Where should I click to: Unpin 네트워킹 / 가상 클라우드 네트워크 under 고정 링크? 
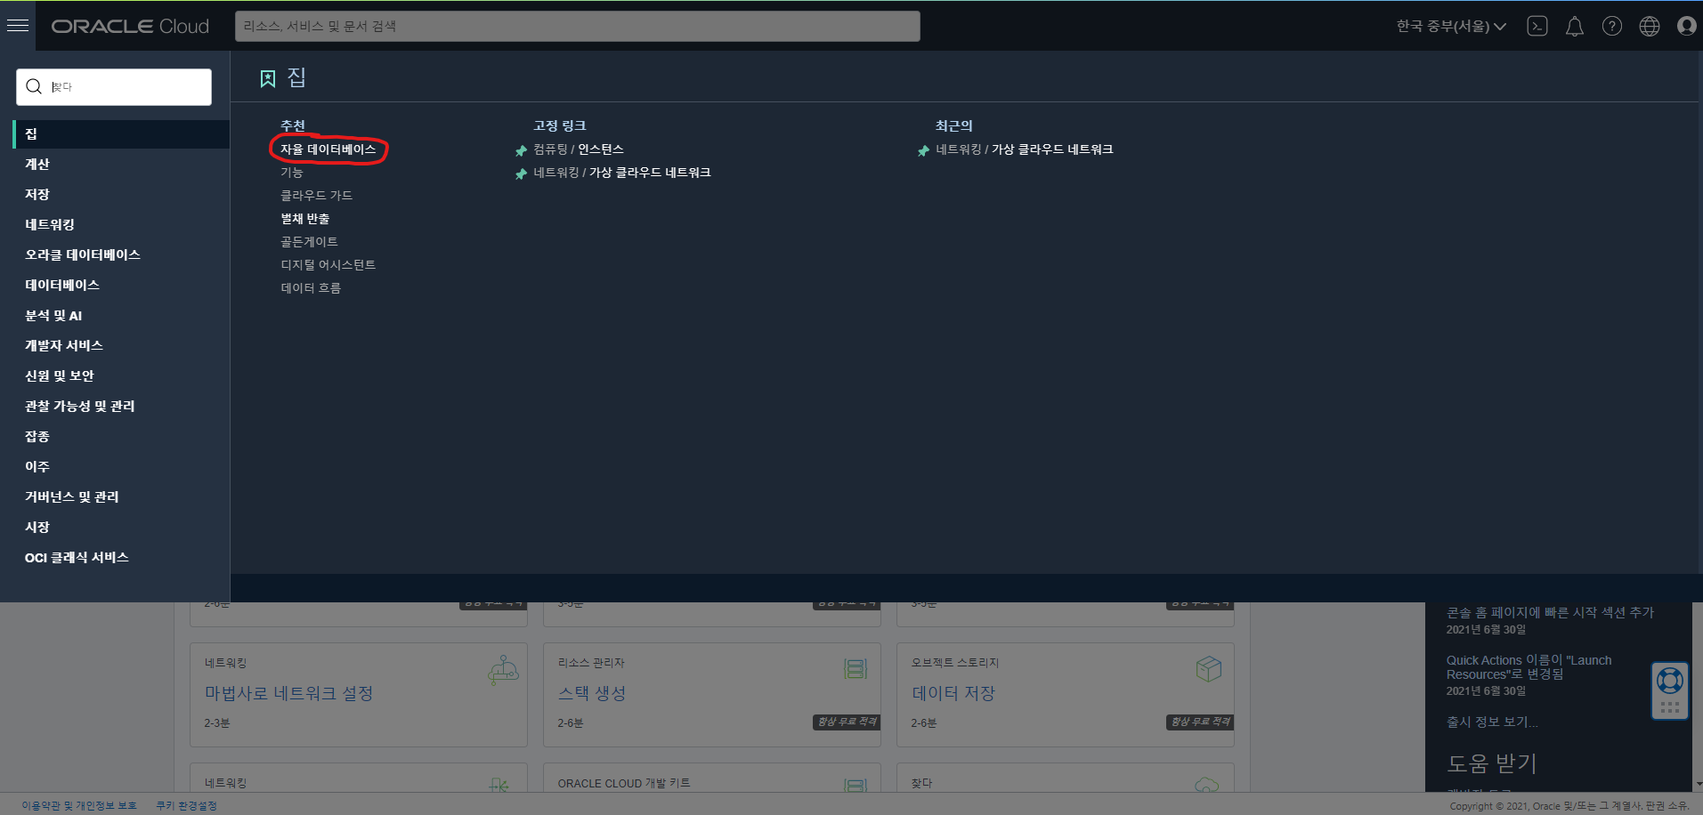pos(522,173)
